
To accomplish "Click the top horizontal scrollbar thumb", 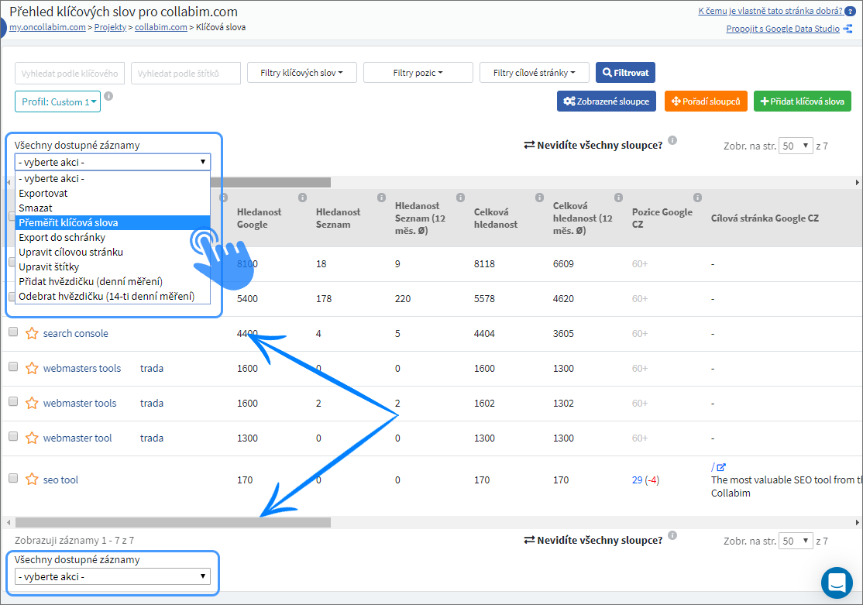I will click(x=271, y=182).
